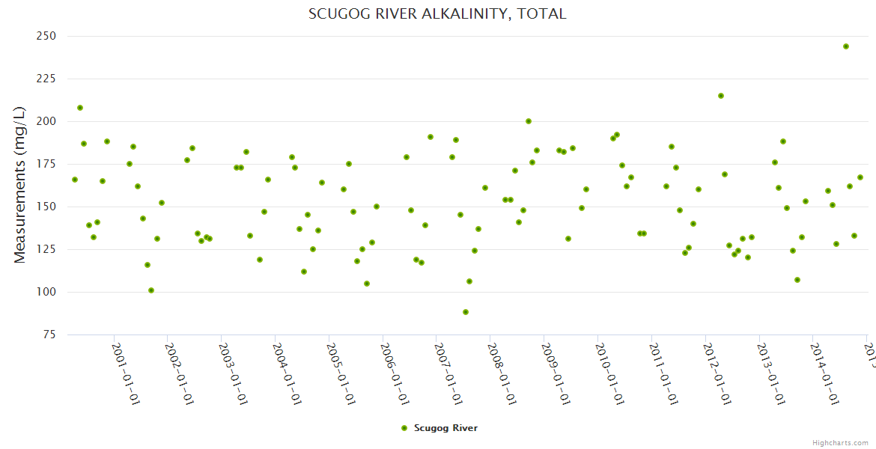
Task: Click the 200 mg/L point in late 2008
Action: [529, 121]
